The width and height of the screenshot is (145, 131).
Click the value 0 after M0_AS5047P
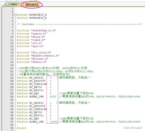50,81
